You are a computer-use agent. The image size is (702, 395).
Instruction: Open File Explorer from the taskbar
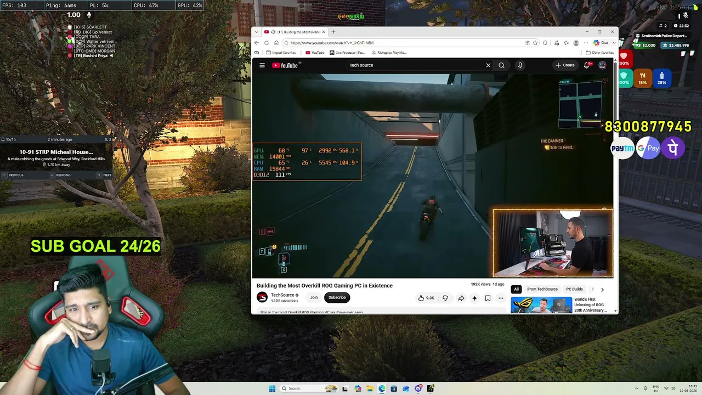pos(370,388)
